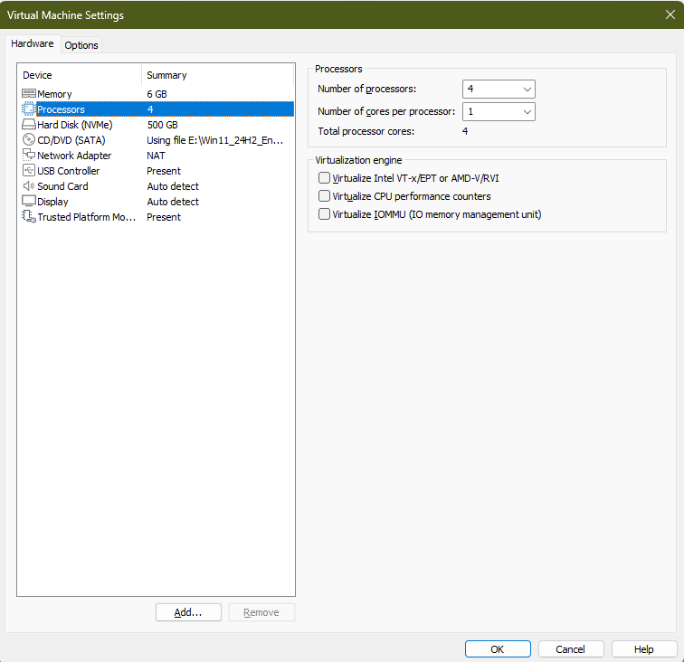Check the Virtualize IOMMU option
Viewport: 684px width, 662px height.
click(325, 214)
